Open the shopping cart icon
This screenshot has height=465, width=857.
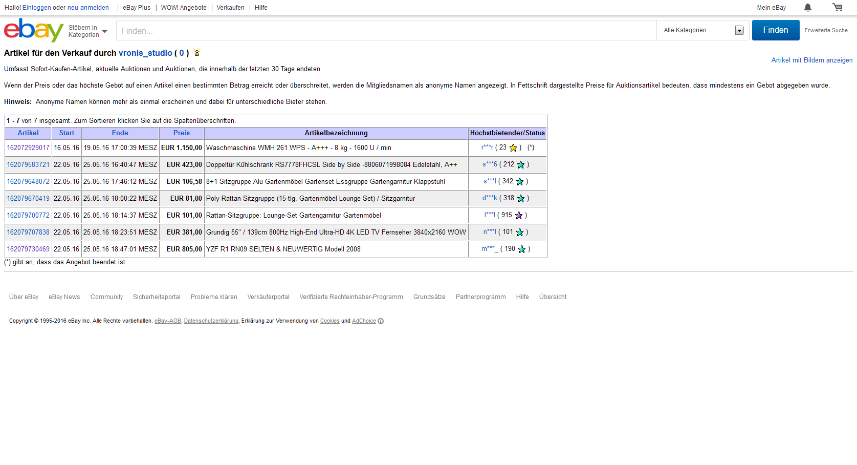[x=838, y=7]
